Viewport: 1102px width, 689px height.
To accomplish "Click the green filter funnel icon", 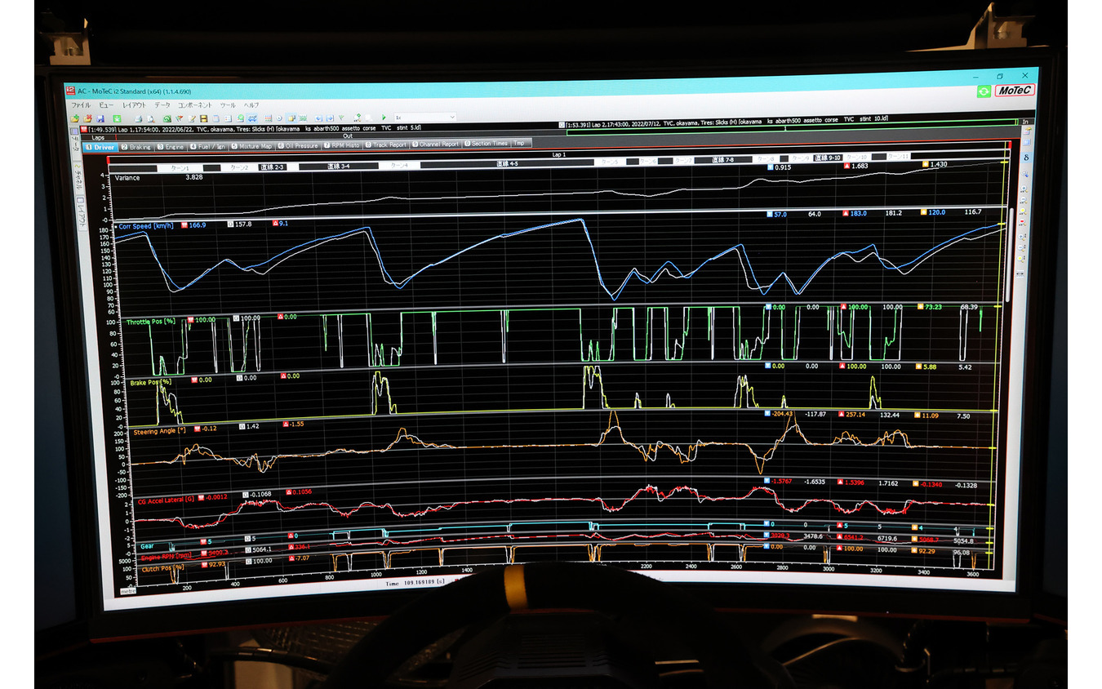I will pos(341,118).
